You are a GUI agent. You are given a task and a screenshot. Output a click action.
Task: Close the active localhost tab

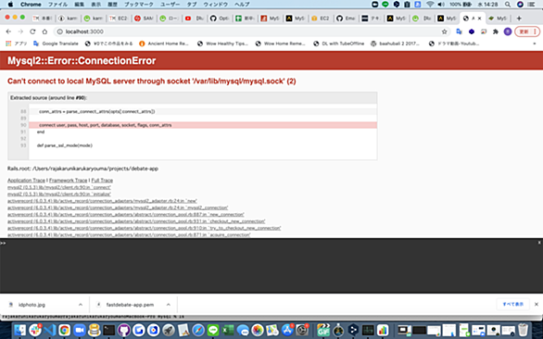(x=480, y=19)
